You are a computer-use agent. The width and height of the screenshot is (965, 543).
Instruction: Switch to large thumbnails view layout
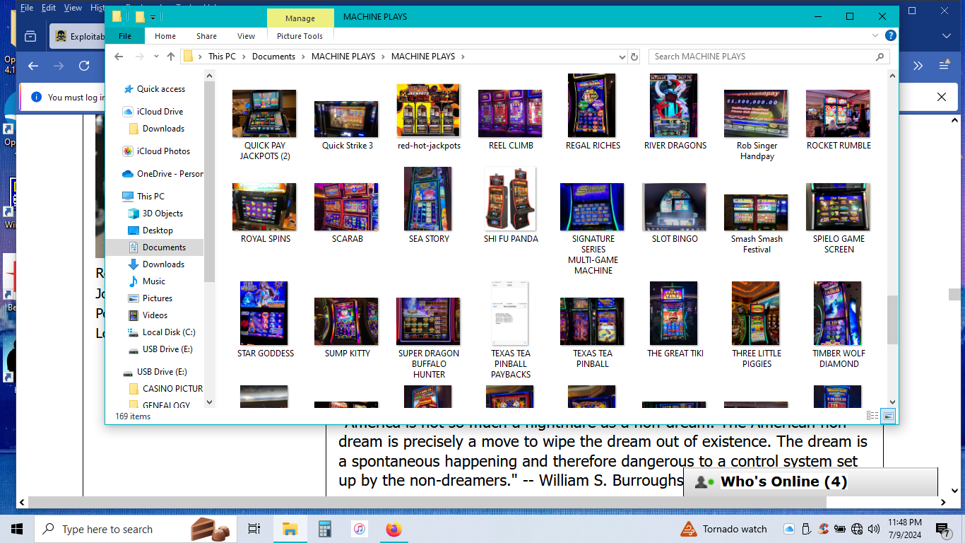coord(889,416)
